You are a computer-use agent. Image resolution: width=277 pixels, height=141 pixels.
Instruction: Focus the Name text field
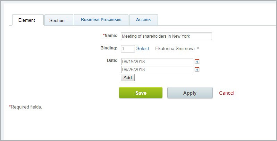[166, 36]
